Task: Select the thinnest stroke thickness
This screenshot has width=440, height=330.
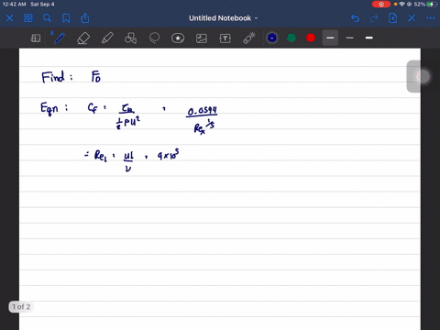Action: tap(350, 38)
